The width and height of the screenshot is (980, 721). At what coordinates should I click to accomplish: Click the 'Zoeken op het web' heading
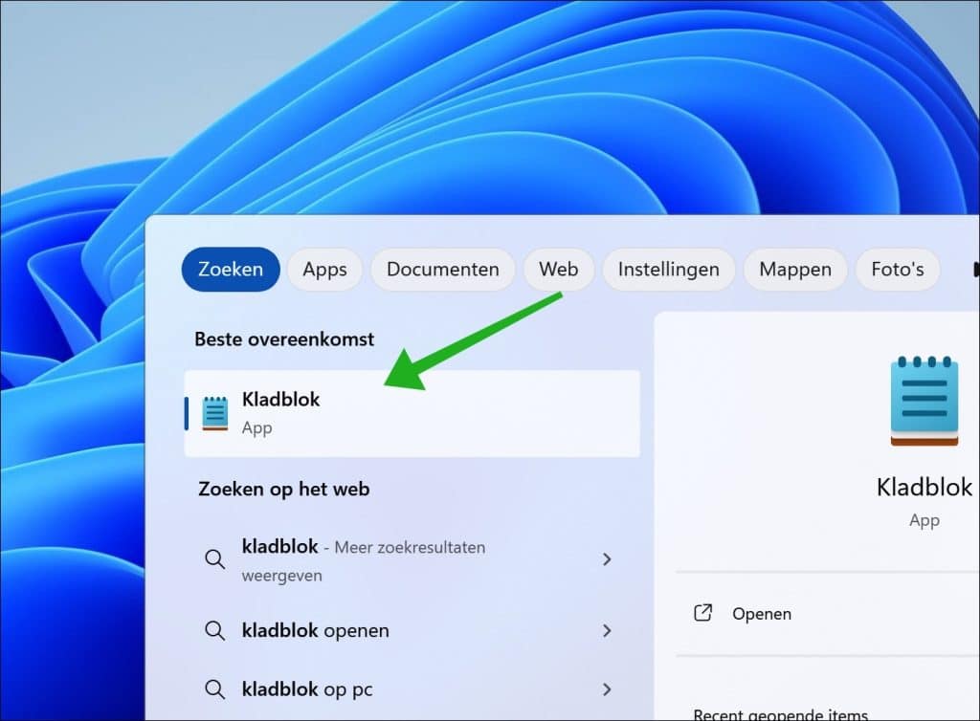pos(283,489)
